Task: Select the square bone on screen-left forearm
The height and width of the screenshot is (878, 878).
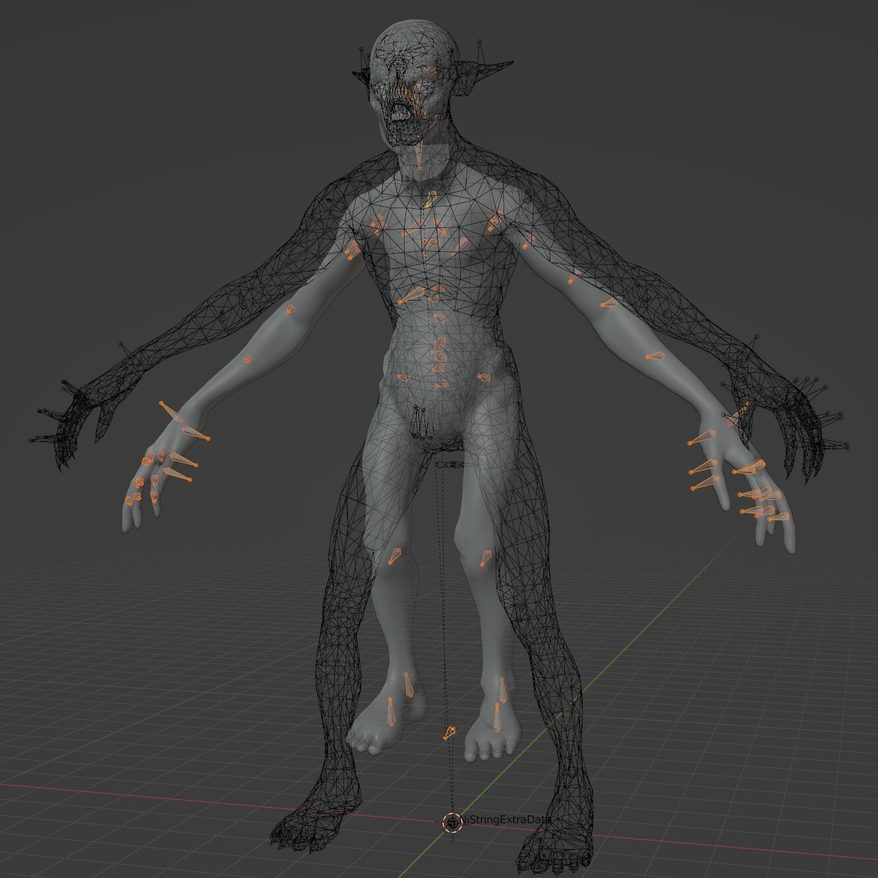Action: 247,359
